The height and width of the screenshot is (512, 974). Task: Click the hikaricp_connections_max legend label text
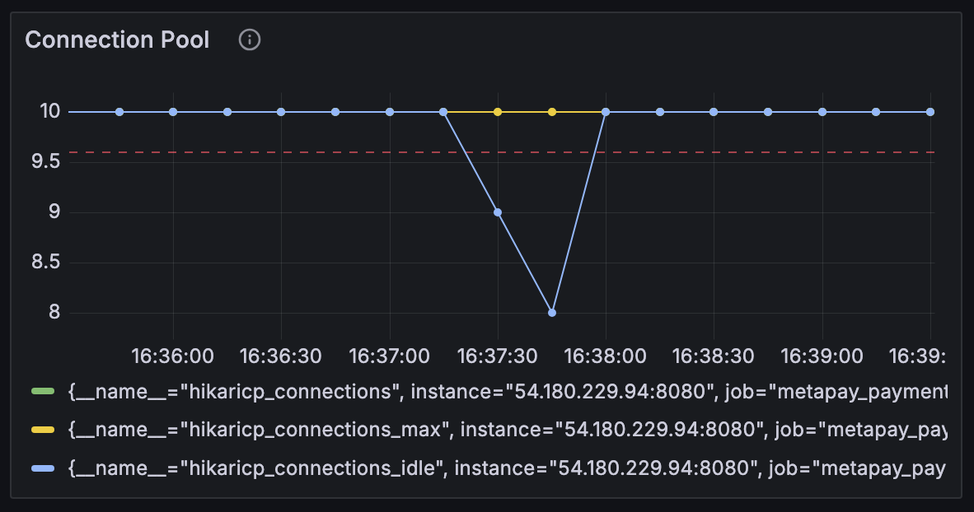coord(330,430)
